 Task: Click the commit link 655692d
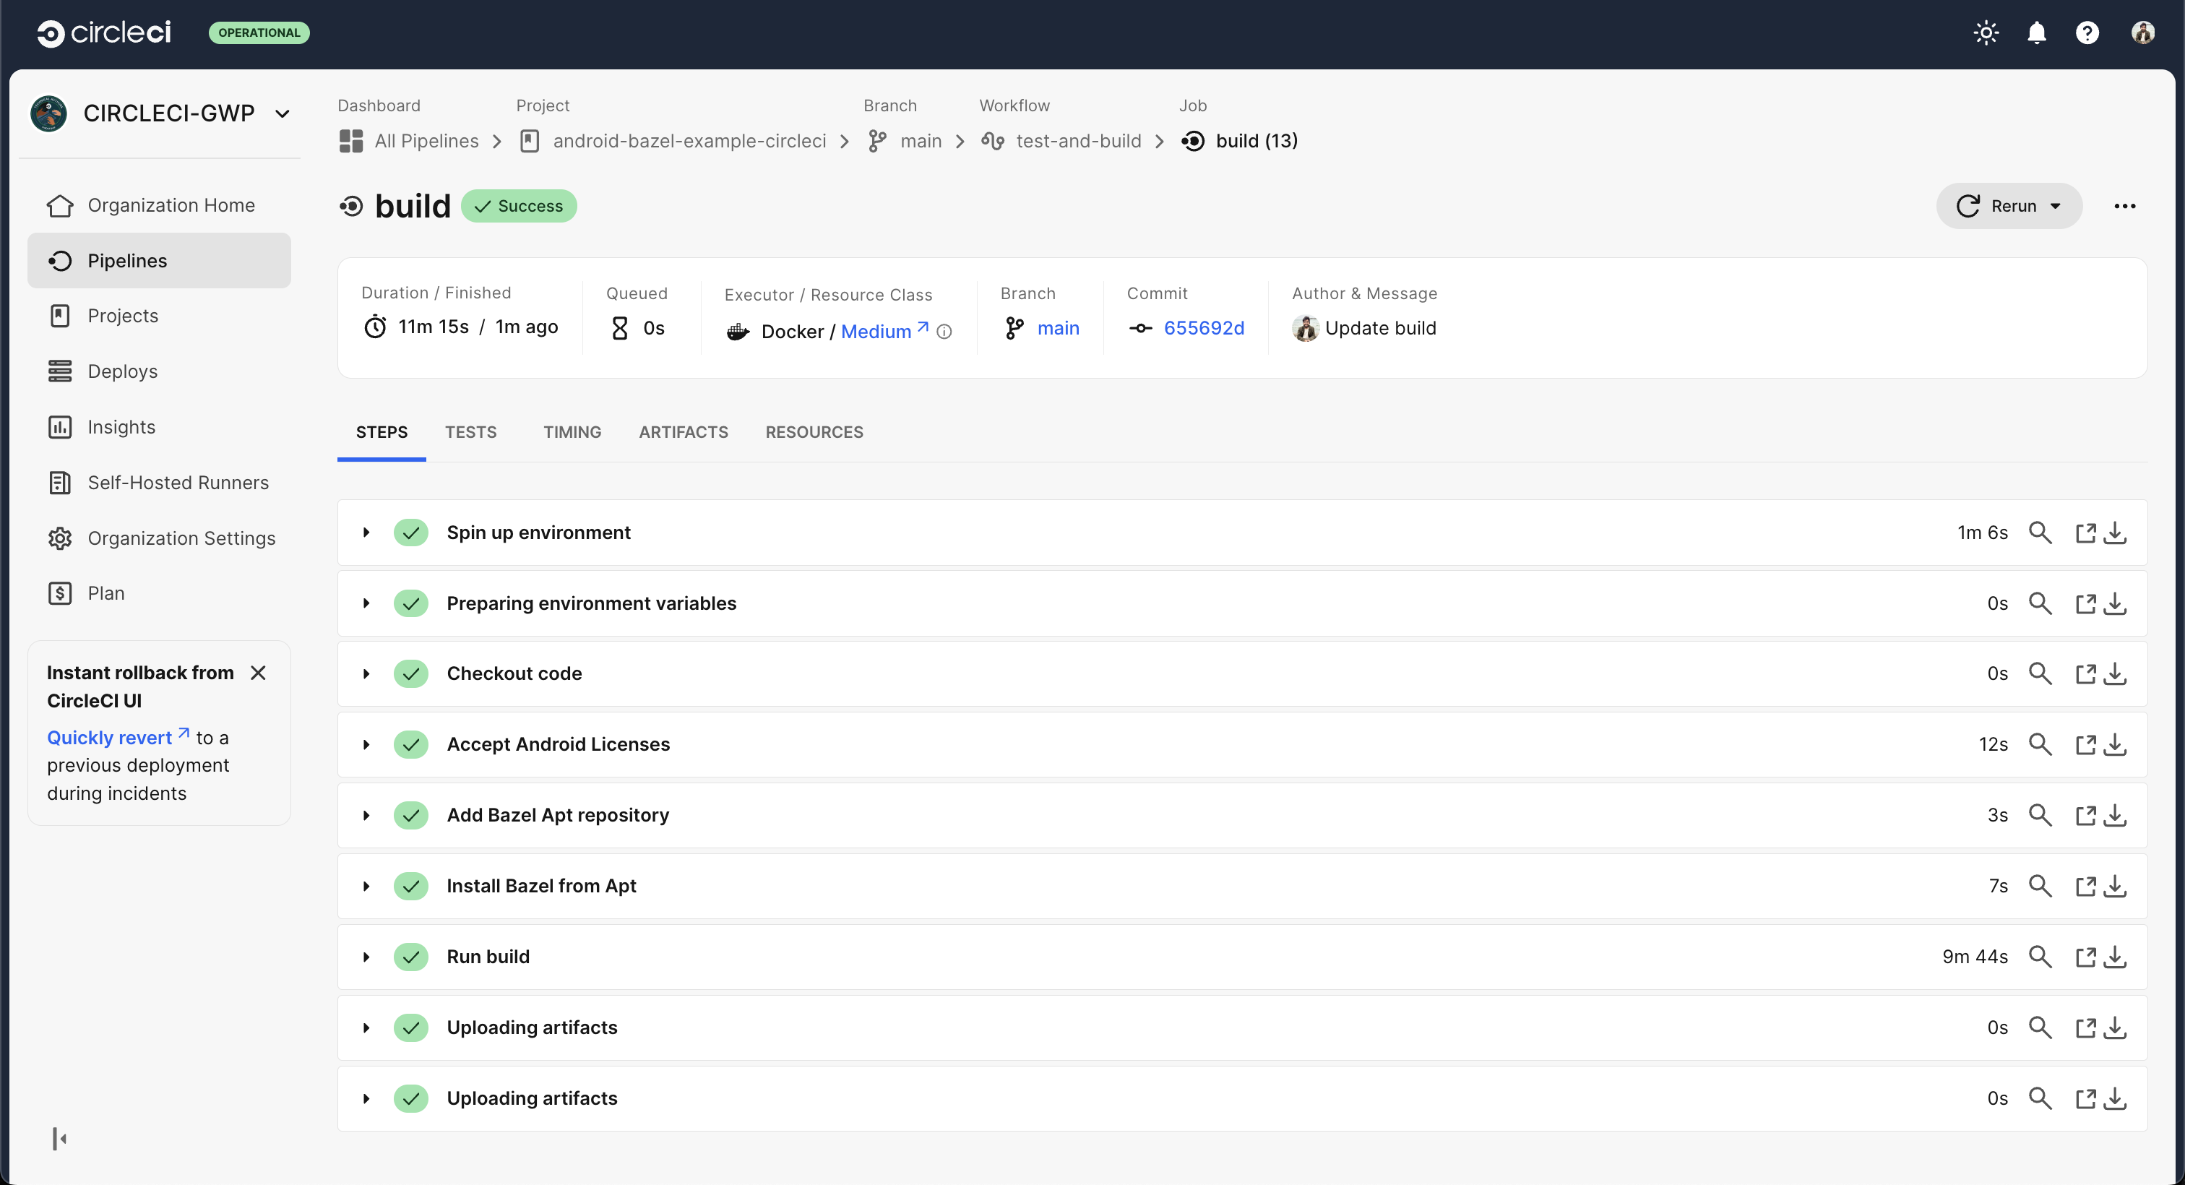pyautogui.click(x=1203, y=328)
